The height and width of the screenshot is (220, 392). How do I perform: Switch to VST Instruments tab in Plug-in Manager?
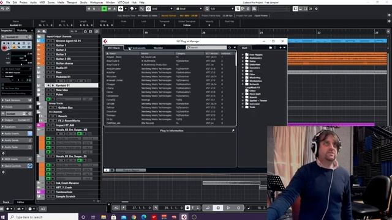click(137, 48)
